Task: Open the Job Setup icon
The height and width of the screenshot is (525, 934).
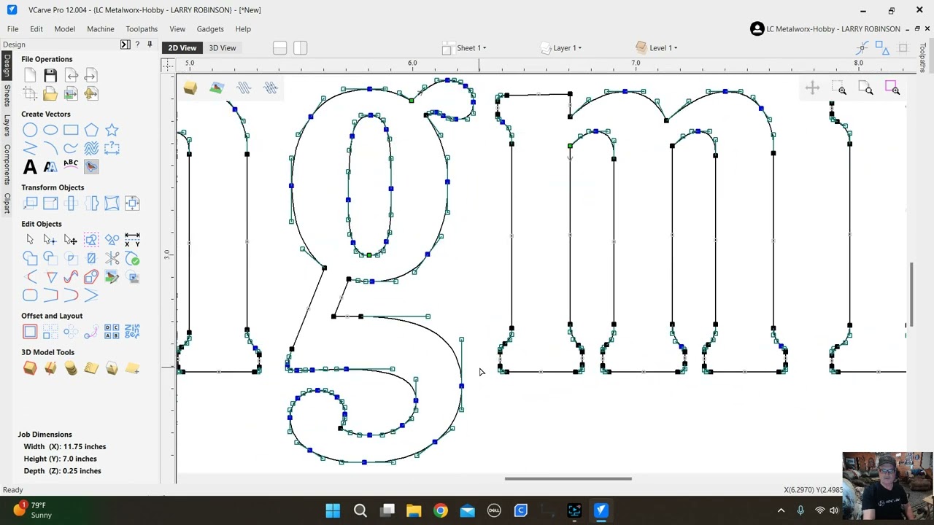Action: (x=30, y=93)
